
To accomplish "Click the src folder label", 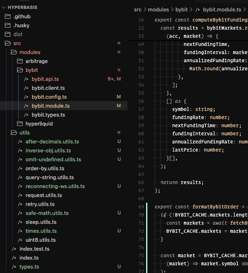I will (x=17, y=43).
